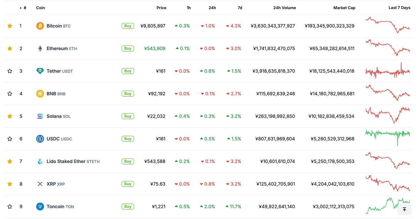Open USDC's green 7-day sparkline
This screenshot has height=219, width=418.
388,138
